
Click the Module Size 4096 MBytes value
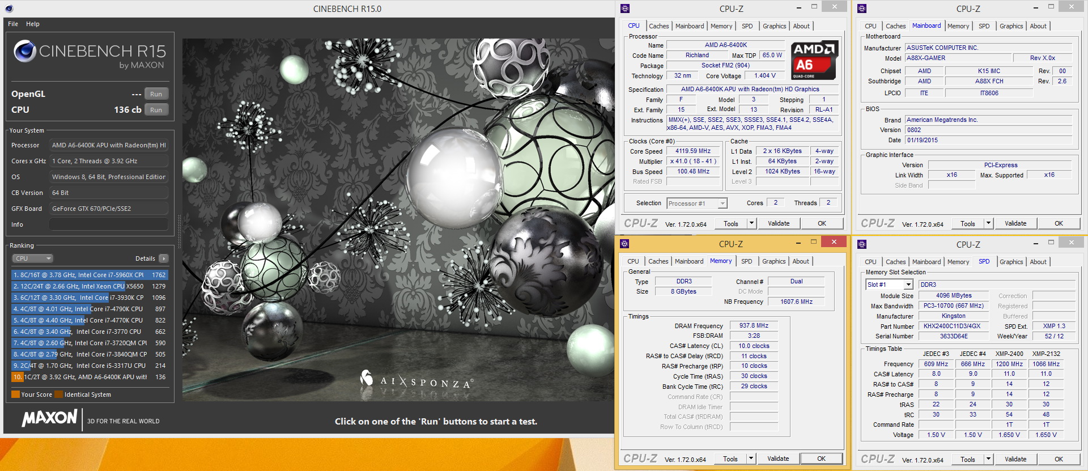point(954,296)
